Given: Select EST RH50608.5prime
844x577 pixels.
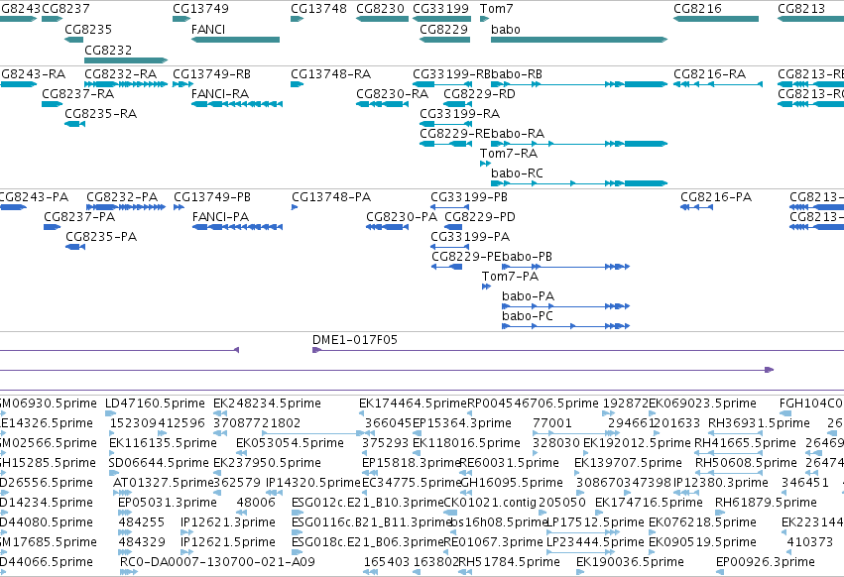Looking at the screenshot, I should [x=746, y=463].
